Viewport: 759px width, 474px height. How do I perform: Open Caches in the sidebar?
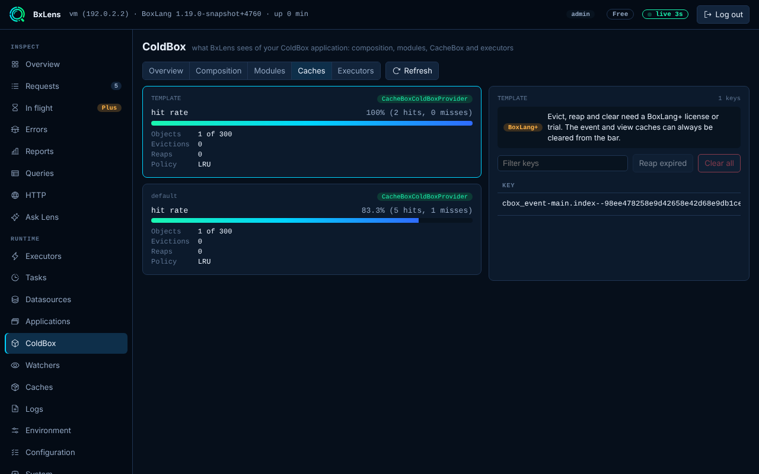(x=66, y=387)
